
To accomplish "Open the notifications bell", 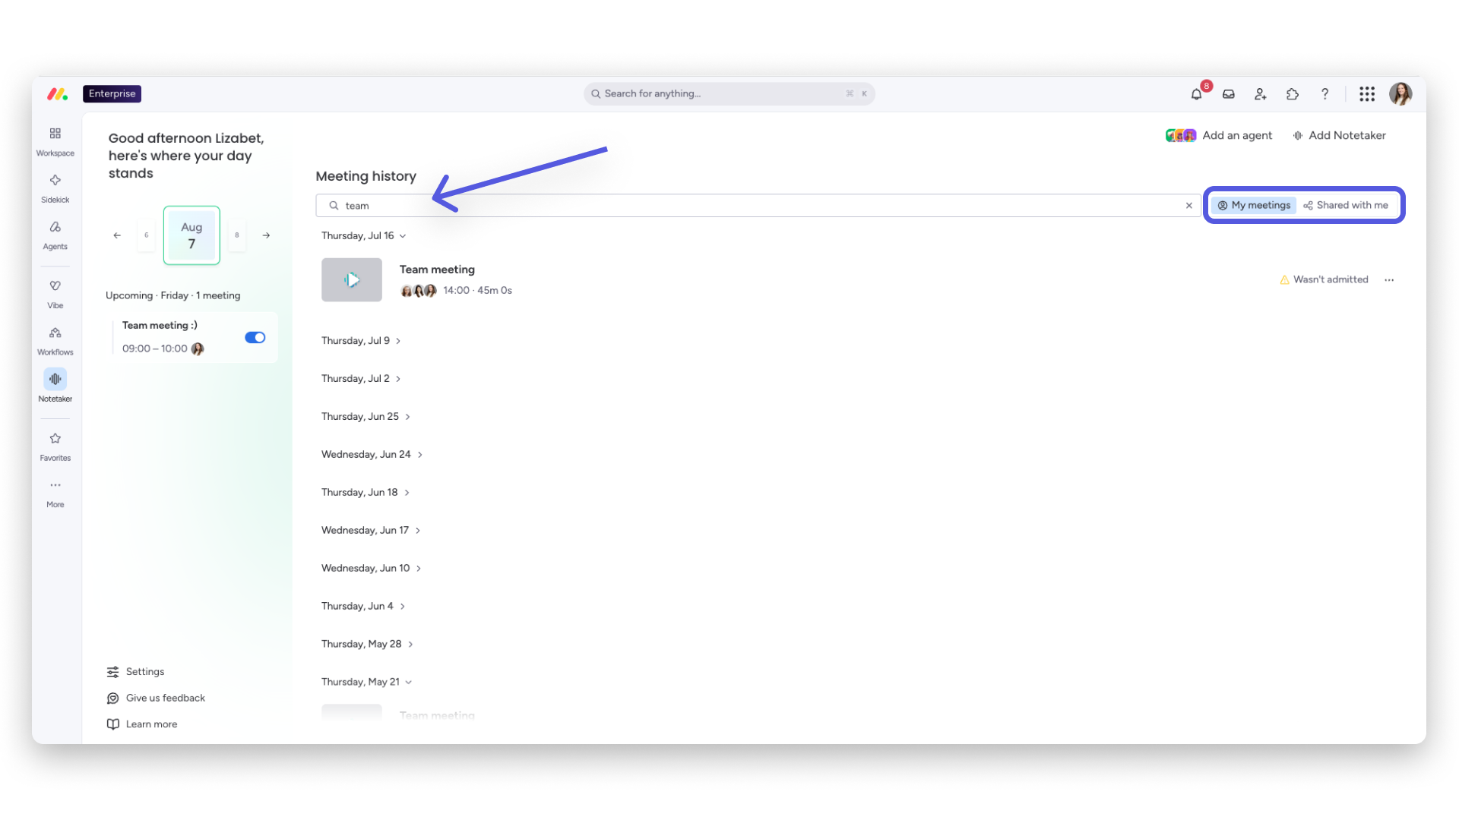I will (1196, 94).
